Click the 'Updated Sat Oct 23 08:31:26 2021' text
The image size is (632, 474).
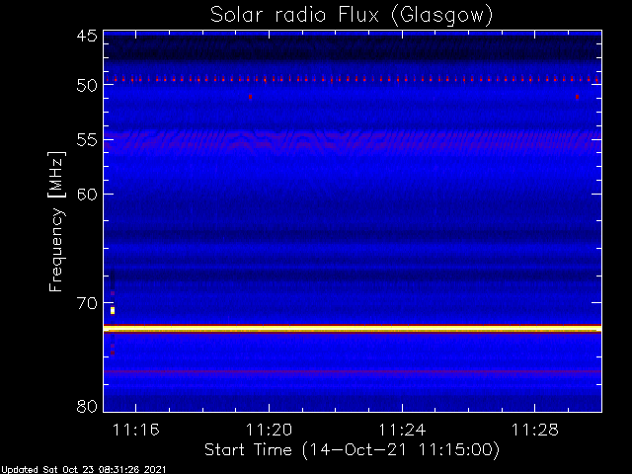pos(83,470)
